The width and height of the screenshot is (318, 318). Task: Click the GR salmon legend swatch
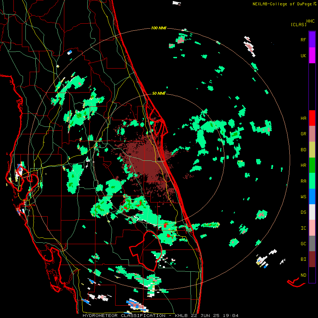pyautogui.click(x=312, y=134)
